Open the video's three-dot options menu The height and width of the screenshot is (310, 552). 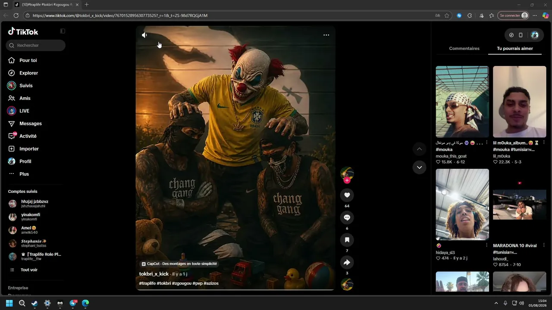(x=326, y=35)
